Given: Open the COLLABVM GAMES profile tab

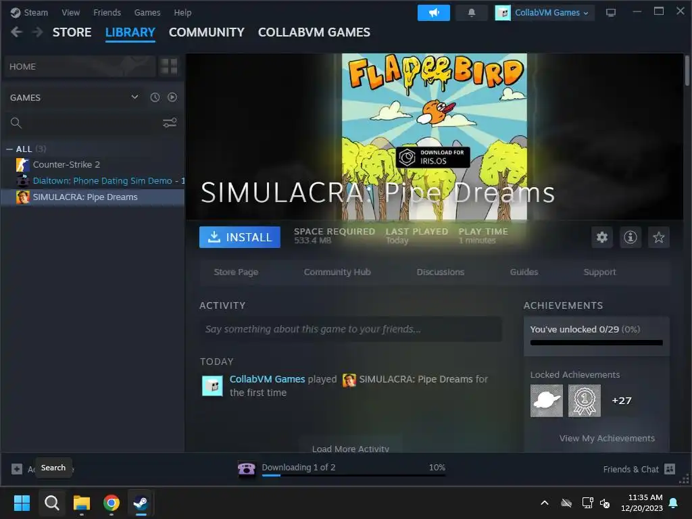Looking at the screenshot, I should [x=314, y=32].
